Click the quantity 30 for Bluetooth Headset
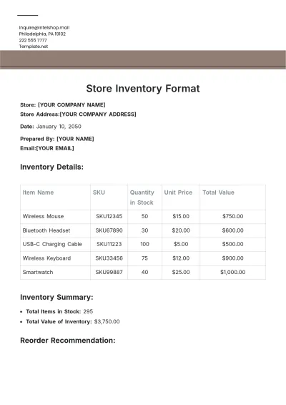This screenshot has height=405, width=286. tap(144, 230)
